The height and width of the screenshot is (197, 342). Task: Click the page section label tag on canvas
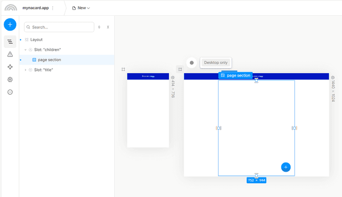236,75
